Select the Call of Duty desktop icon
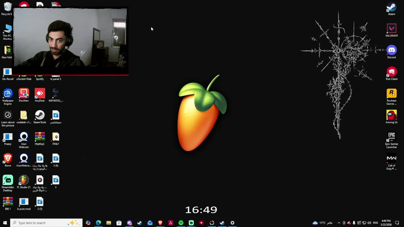Image resolution: width=404 pixels, height=227 pixels. click(x=391, y=162)
